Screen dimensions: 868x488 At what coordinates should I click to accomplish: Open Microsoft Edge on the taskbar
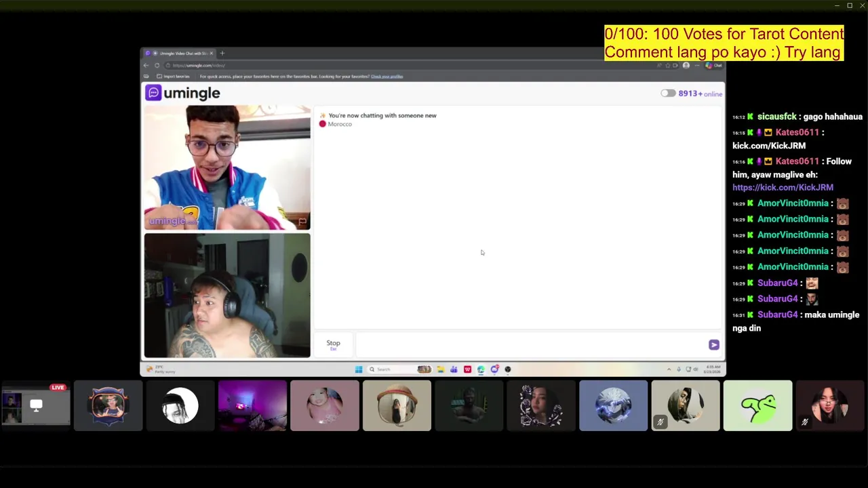point(481,369)
